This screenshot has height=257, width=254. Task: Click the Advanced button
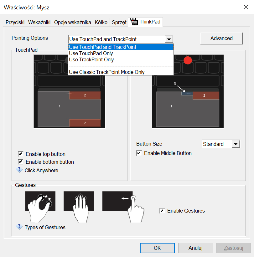(x=221, y=39)
